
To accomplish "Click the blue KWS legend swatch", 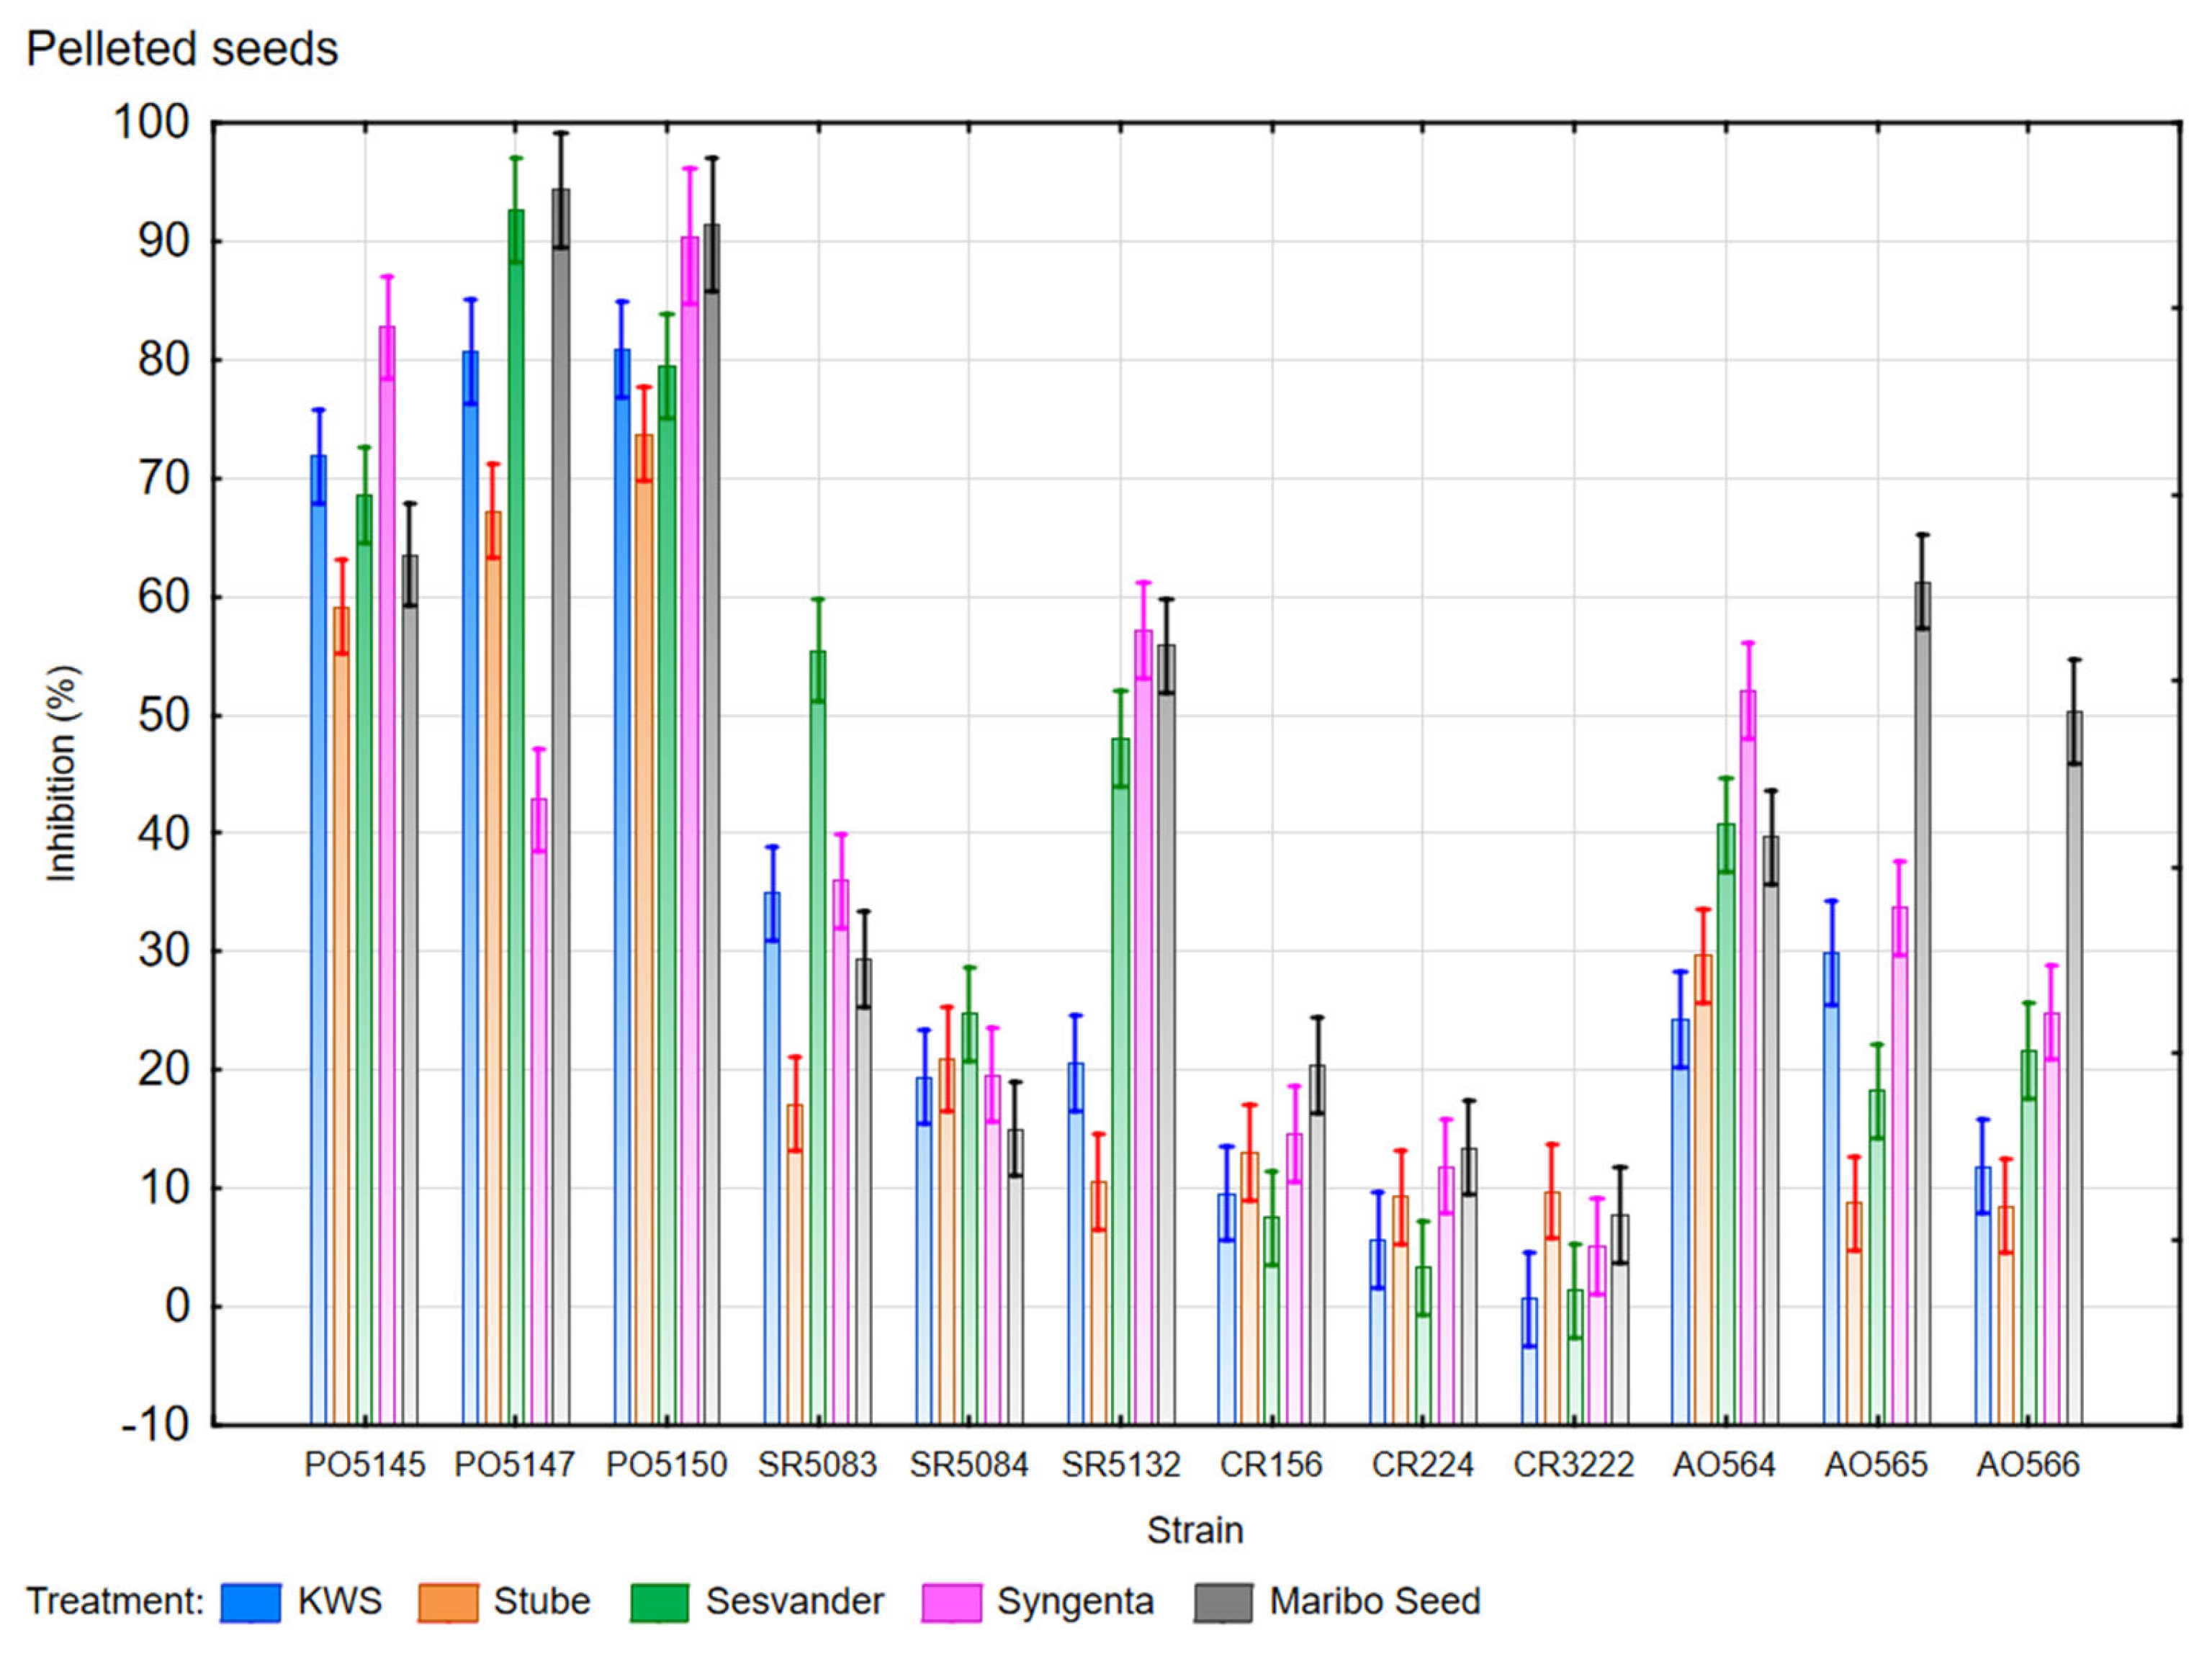I will click(250, 1602).
